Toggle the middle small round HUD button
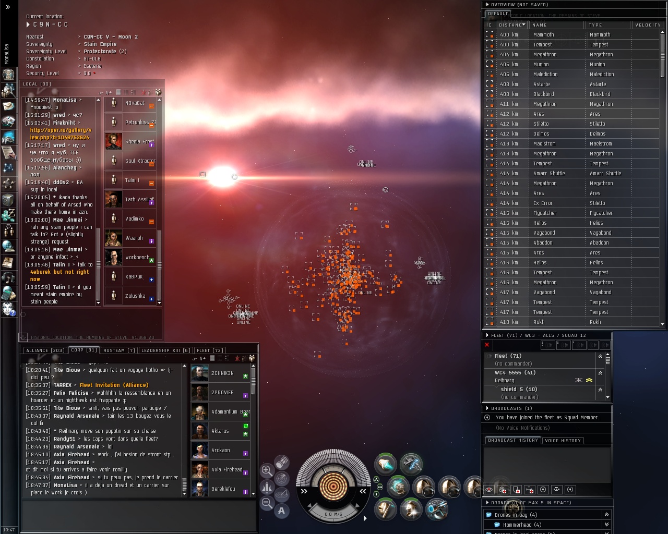Image resolution: width=668 pixels, height=534 pixels. tap(380, 487)
